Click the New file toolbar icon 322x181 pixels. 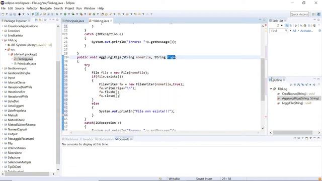pos(3,14)
